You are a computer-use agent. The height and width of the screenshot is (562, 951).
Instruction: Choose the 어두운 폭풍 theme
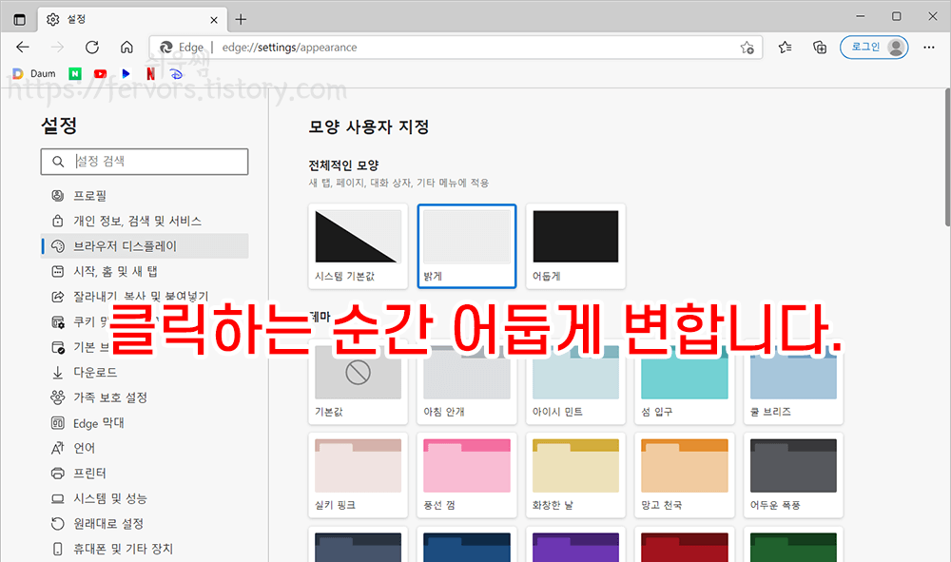(793, 475)
